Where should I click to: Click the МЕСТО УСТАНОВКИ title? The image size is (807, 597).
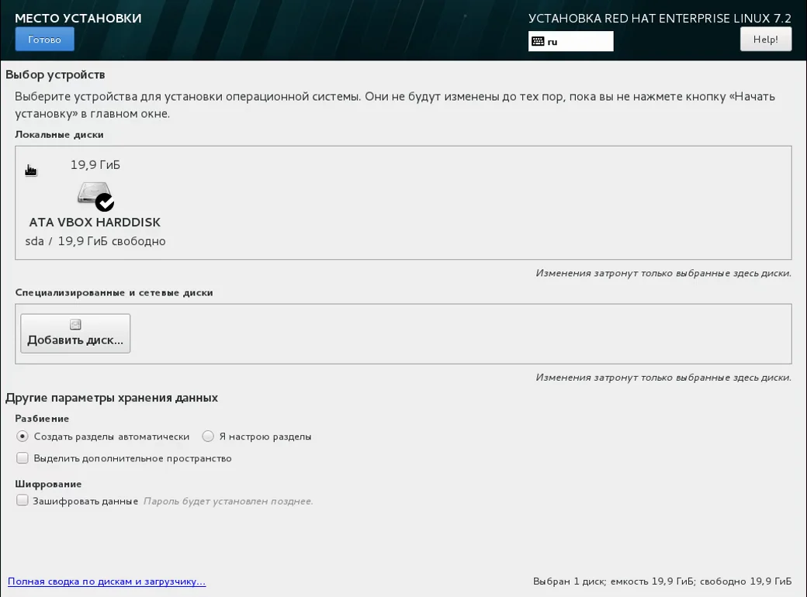click(x=78, y=18)
